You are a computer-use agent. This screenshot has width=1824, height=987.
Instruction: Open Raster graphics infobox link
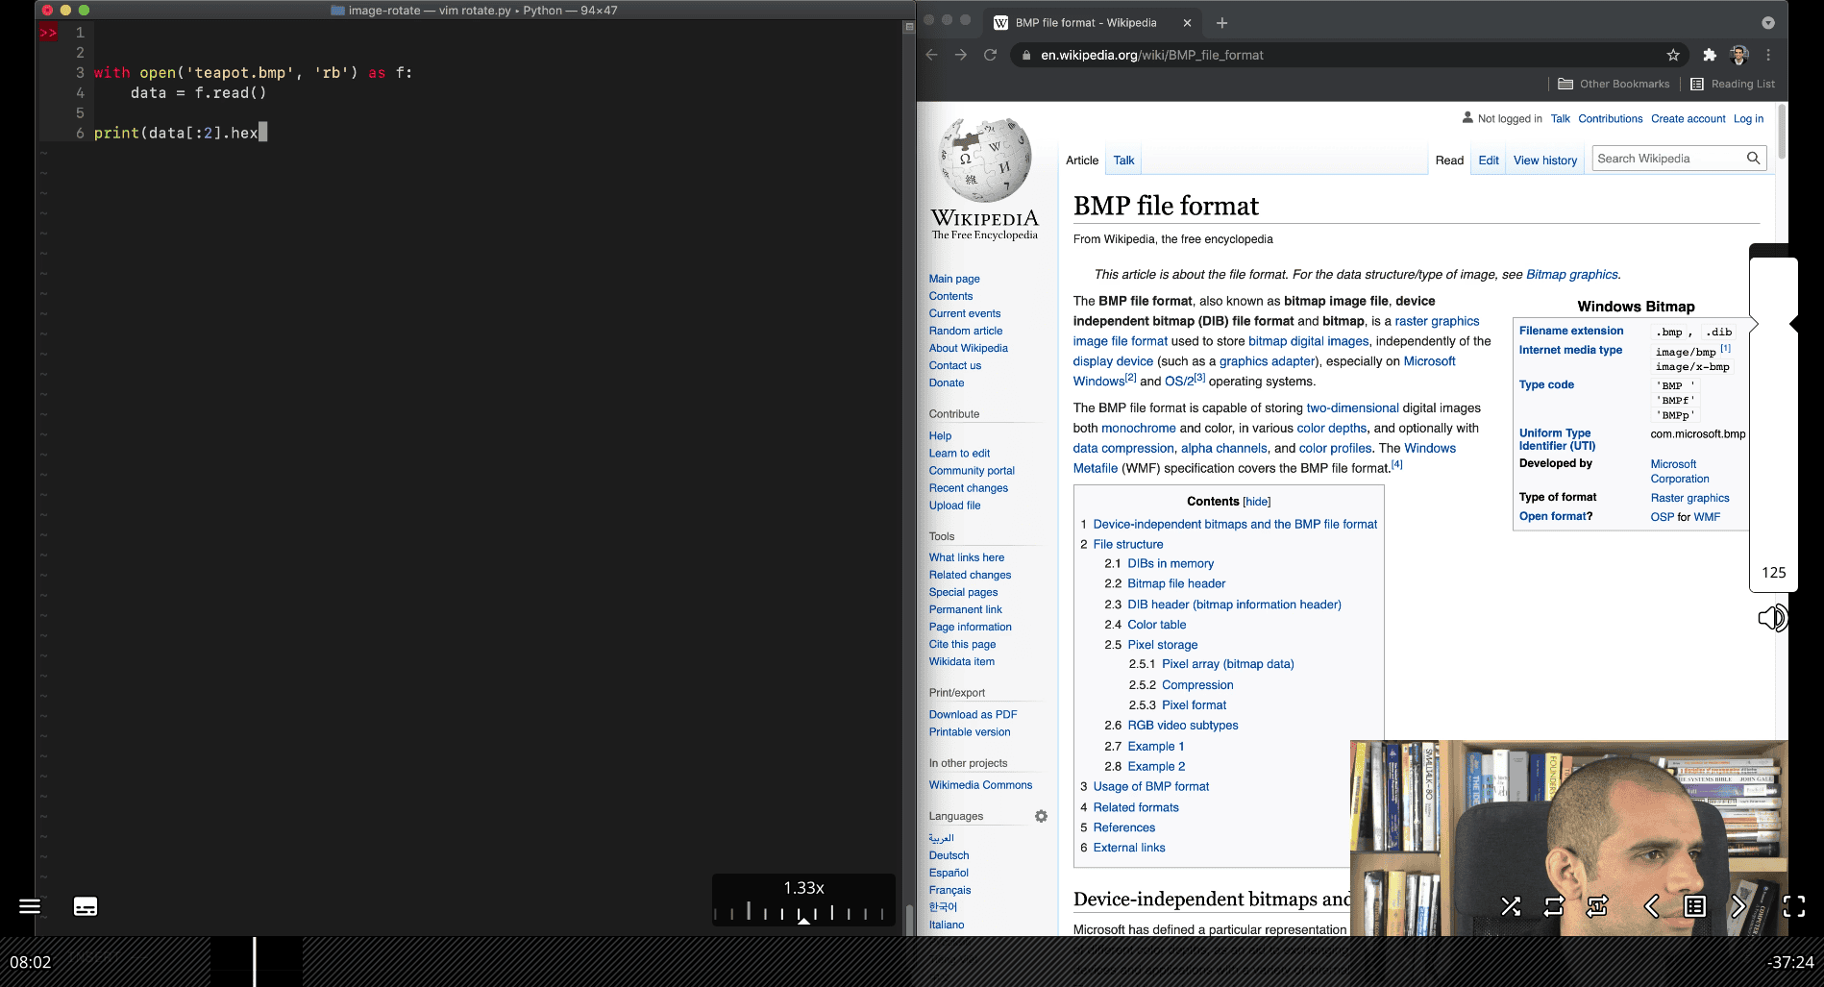[x=1689, y=498]
